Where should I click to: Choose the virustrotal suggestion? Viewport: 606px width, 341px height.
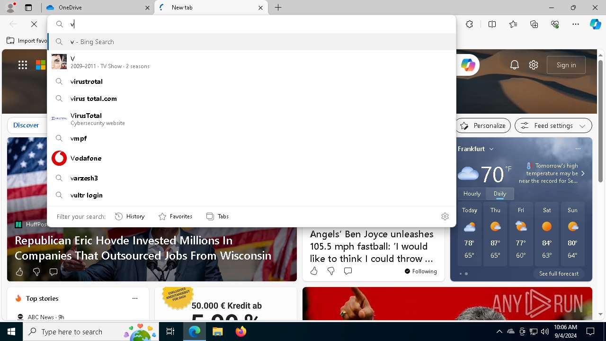coord(252,81)
